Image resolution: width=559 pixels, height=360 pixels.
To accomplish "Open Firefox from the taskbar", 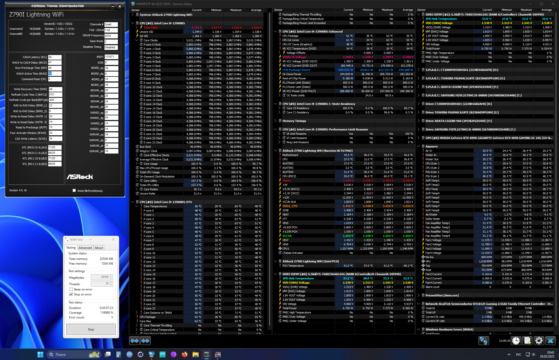I will [x=184, y=354].
